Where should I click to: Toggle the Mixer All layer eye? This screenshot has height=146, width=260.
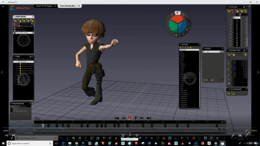204,52
